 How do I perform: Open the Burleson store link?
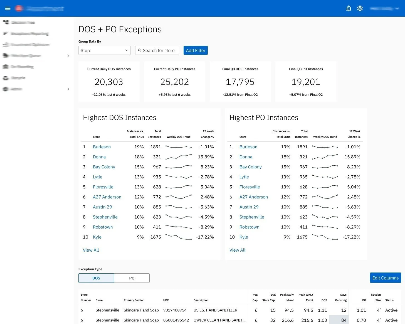(x=102, y=147)
